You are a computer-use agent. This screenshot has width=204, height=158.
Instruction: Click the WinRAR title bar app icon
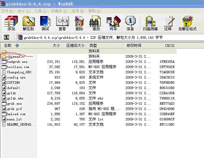[x=2, y=3]
